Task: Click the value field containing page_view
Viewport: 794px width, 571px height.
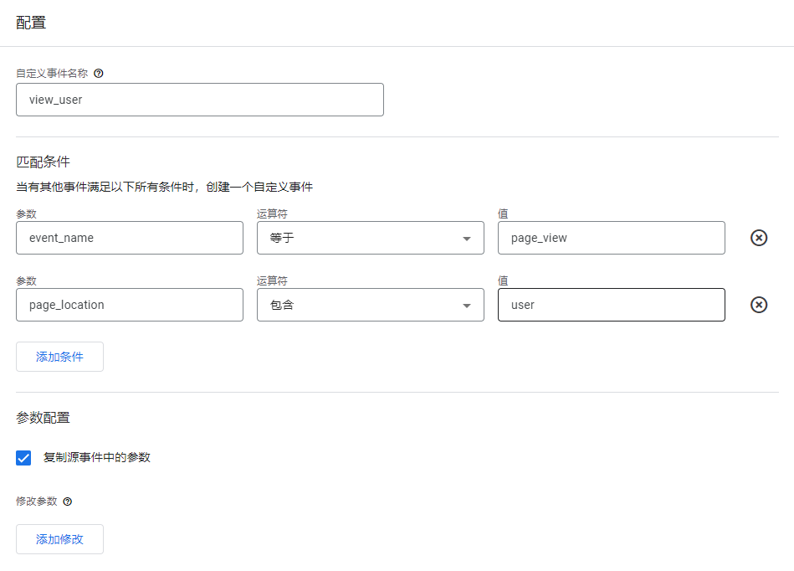Action: pyautogui.click(x=611, y=238)
